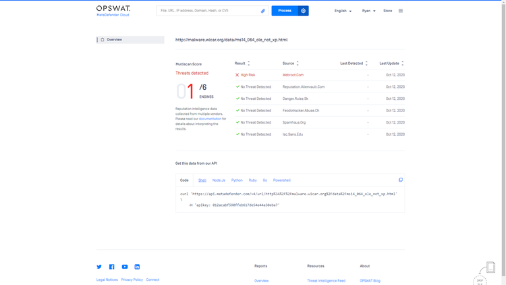Open the Facebook social icon

click(111, 267)
